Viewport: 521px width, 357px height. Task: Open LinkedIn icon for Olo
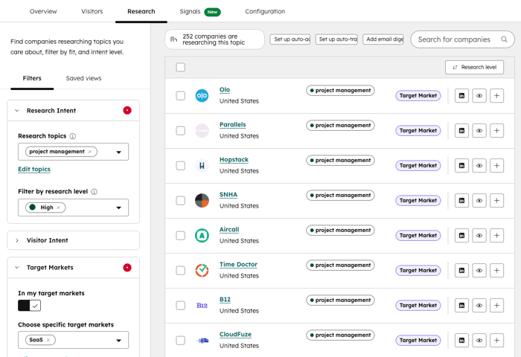(461, 96)
